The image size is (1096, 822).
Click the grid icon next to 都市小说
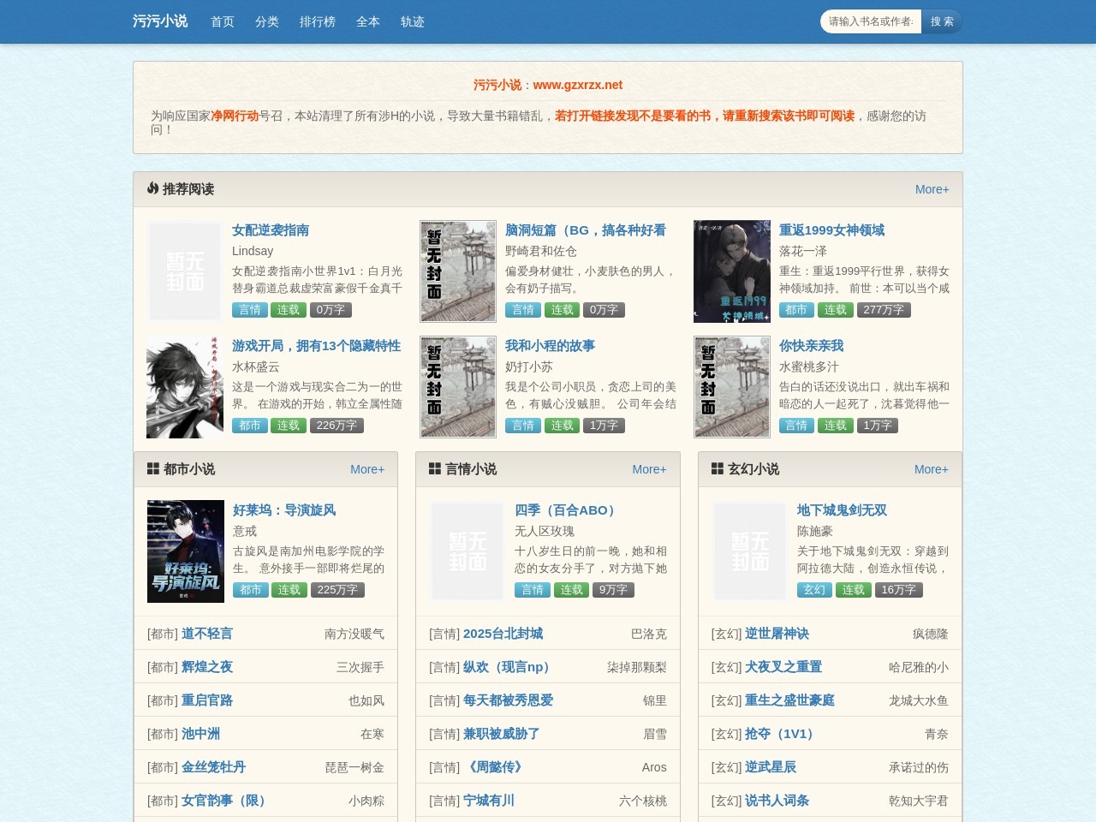coord(153,468)
